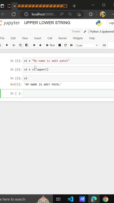Click the Trusted notebook indicator
Image resolution: width=114 pixels, height=203 pixels.
[x=76, y=32]
